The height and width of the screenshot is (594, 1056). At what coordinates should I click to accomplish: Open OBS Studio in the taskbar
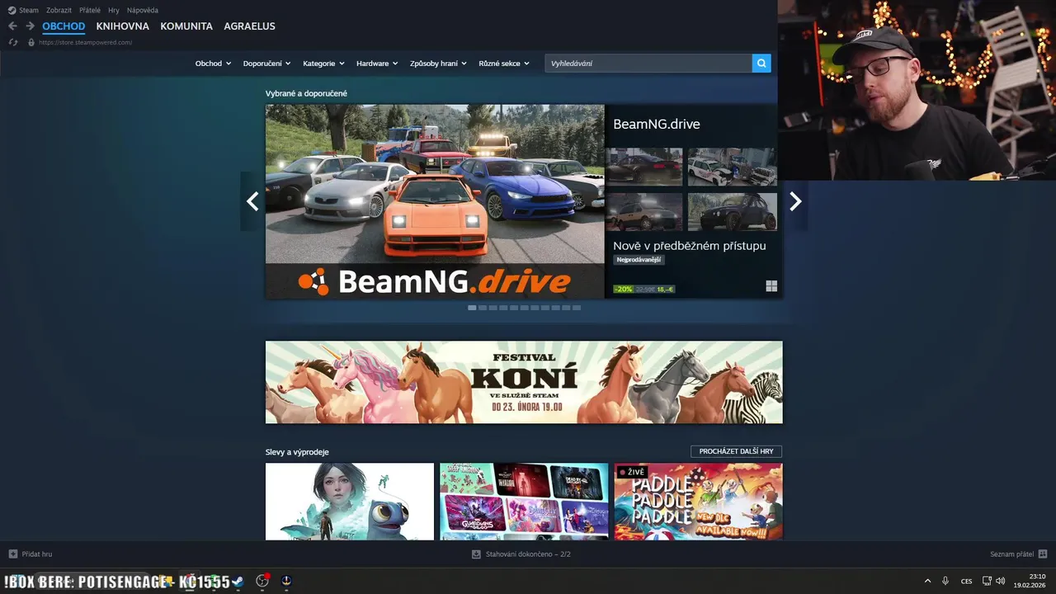click(262, 581)
